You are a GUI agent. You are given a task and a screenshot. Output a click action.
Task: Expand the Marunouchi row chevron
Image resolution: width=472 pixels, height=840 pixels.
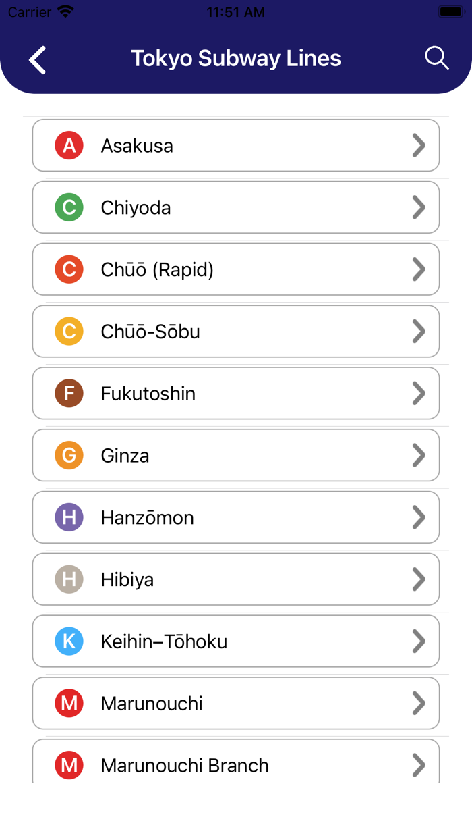click(419, 703)
